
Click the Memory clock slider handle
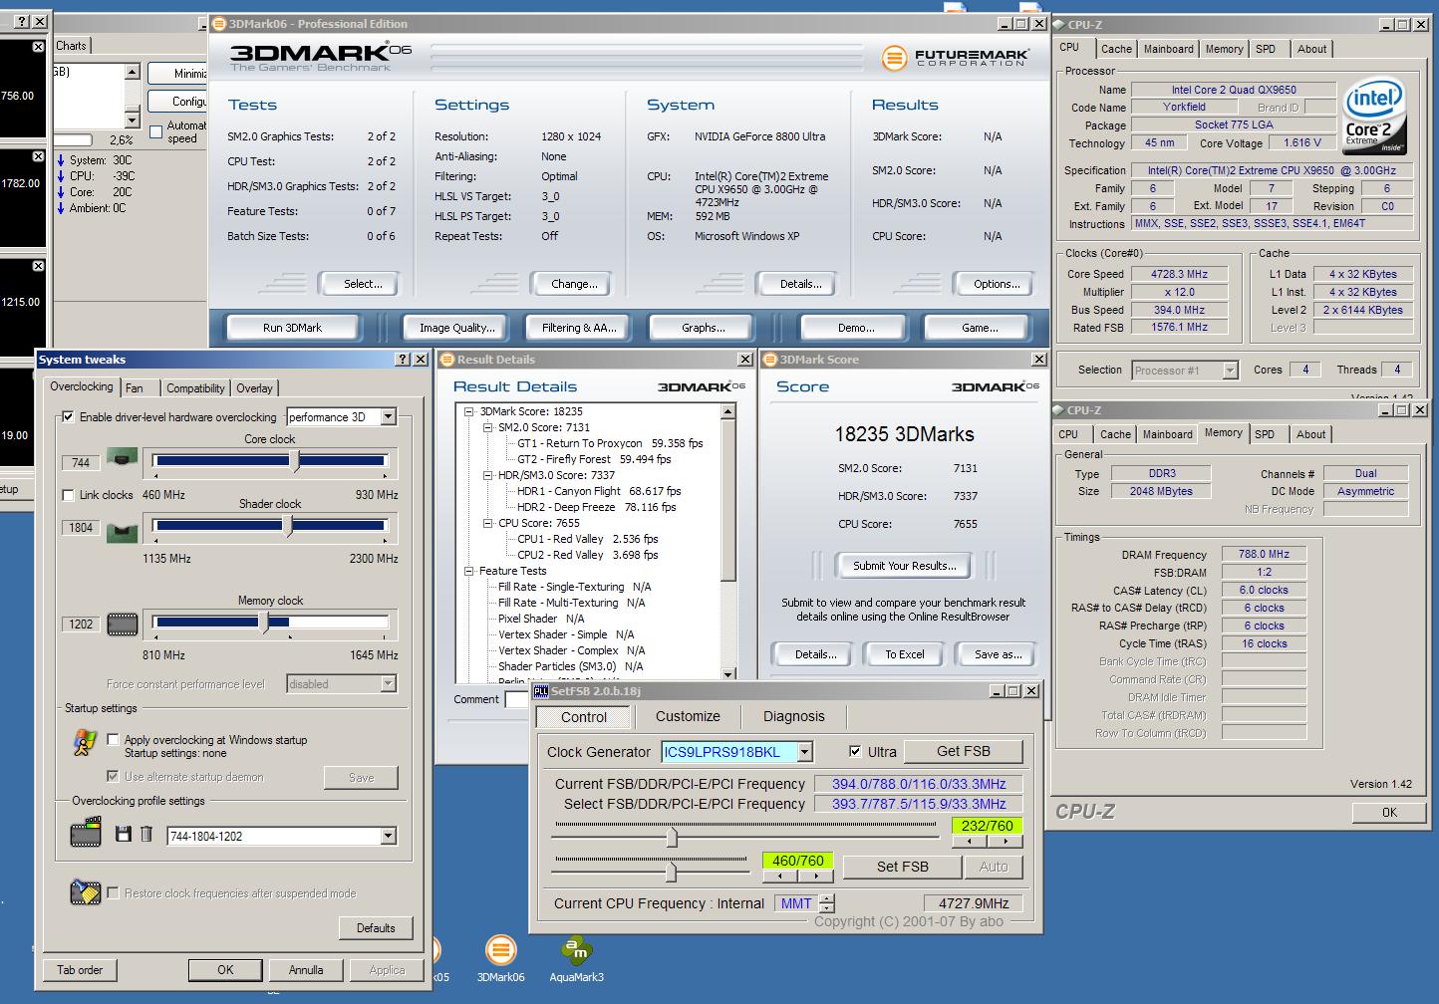point(264,623)
